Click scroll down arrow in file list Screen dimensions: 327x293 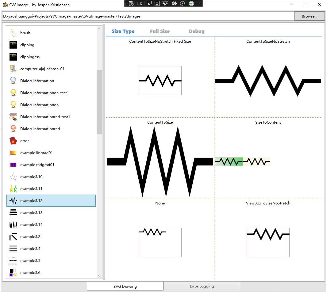[99, 276]
